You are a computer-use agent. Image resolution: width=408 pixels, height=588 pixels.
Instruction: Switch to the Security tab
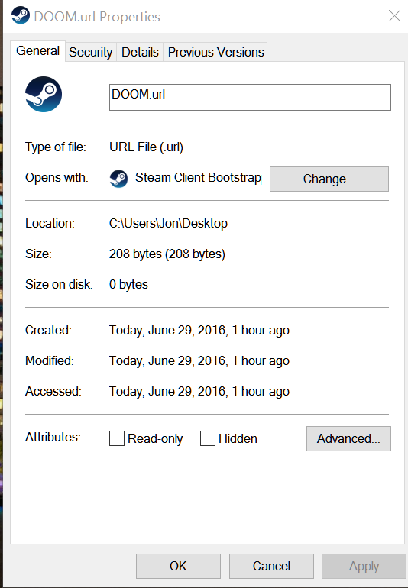[x=90, y=52]
